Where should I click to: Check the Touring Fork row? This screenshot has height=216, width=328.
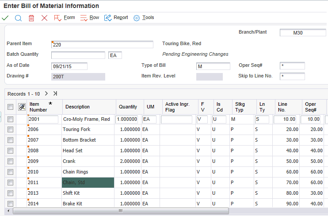coord(10,130)
